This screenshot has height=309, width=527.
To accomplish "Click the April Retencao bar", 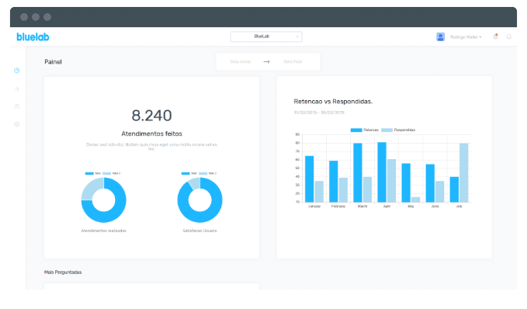I will click(382, 172).
